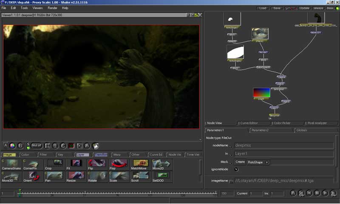Add a CornerPin node
Image resolution: width=340 pixels, height=204 pixels.
coord(33,165)
